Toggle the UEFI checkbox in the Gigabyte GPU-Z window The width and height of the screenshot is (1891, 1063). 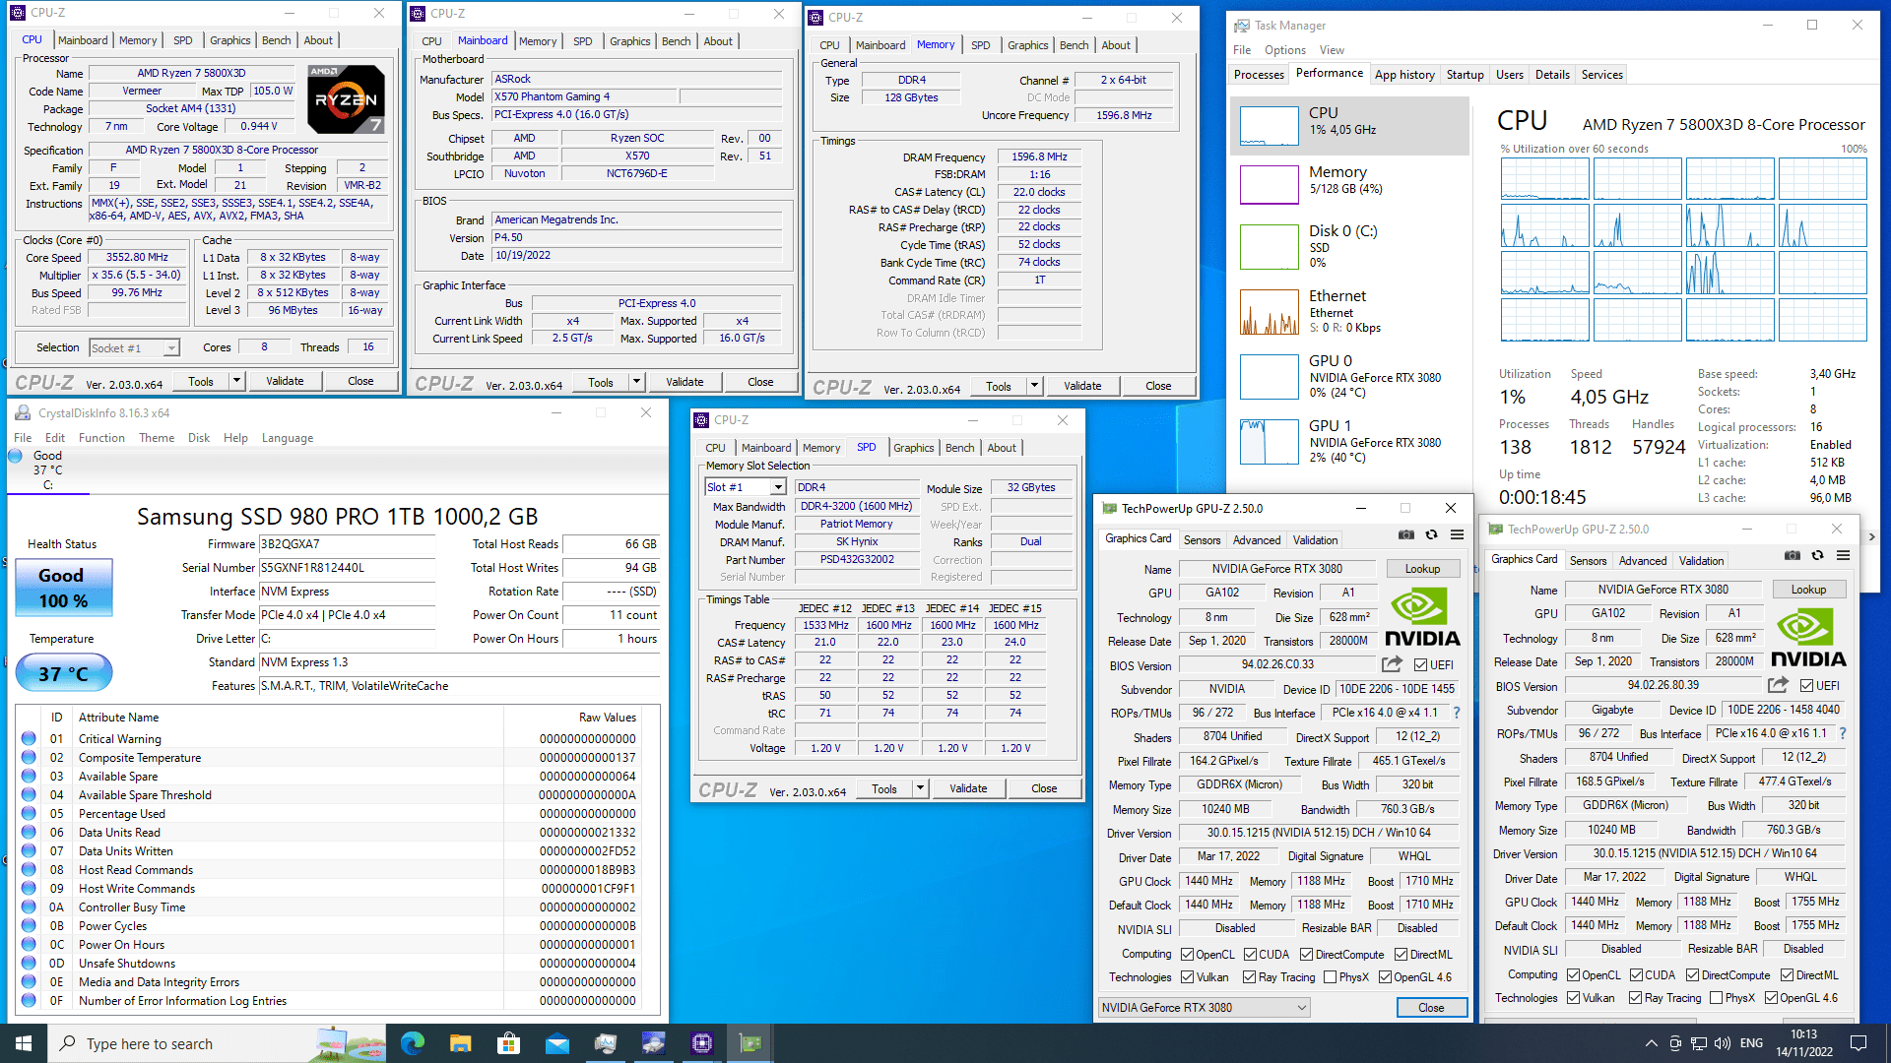[x=1806, y=685]
